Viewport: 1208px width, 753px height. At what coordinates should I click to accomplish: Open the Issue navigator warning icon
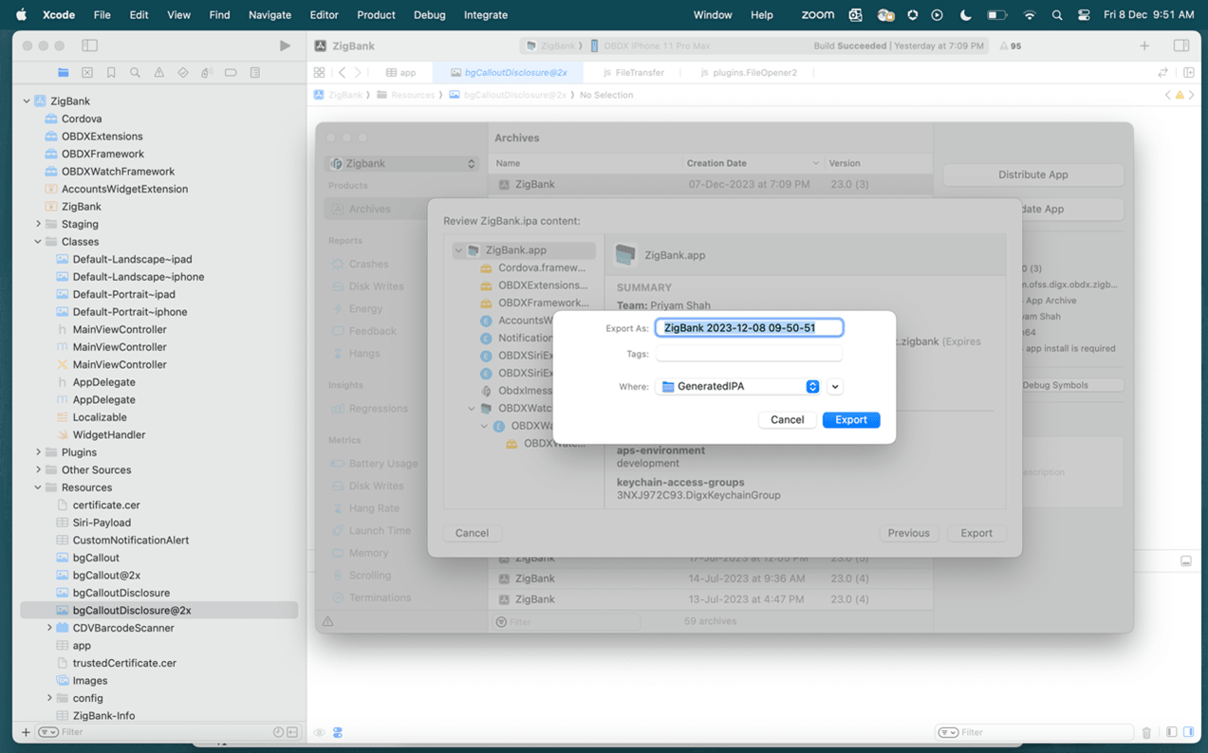tap(158, 73)
